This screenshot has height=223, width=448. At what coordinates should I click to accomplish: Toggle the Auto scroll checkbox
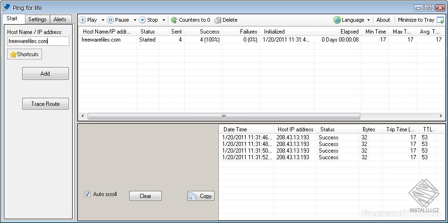pyautogui.click(x=87, y=194)
